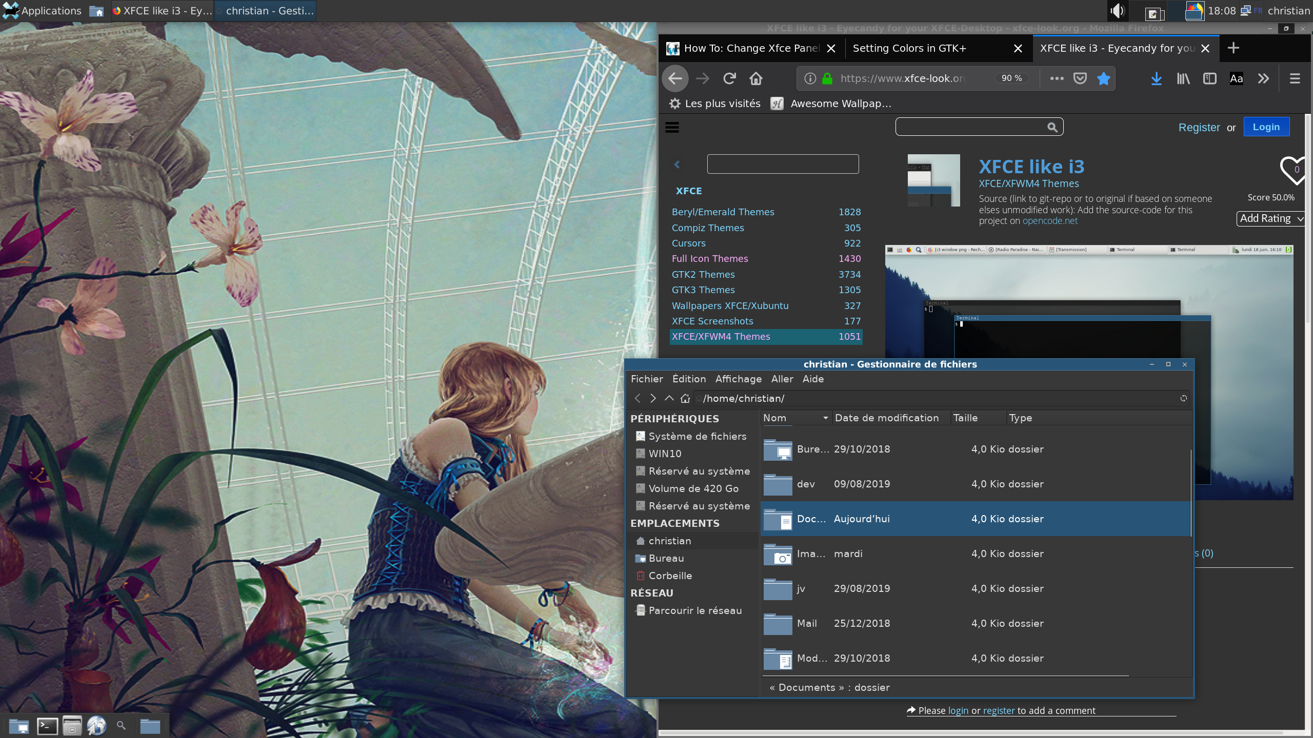Open page actions three-dots menu
Viewport: 1313px width, 738px height.
1057,78
